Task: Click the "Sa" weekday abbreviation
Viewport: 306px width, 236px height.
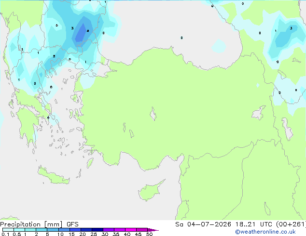Action: [179, 224]
